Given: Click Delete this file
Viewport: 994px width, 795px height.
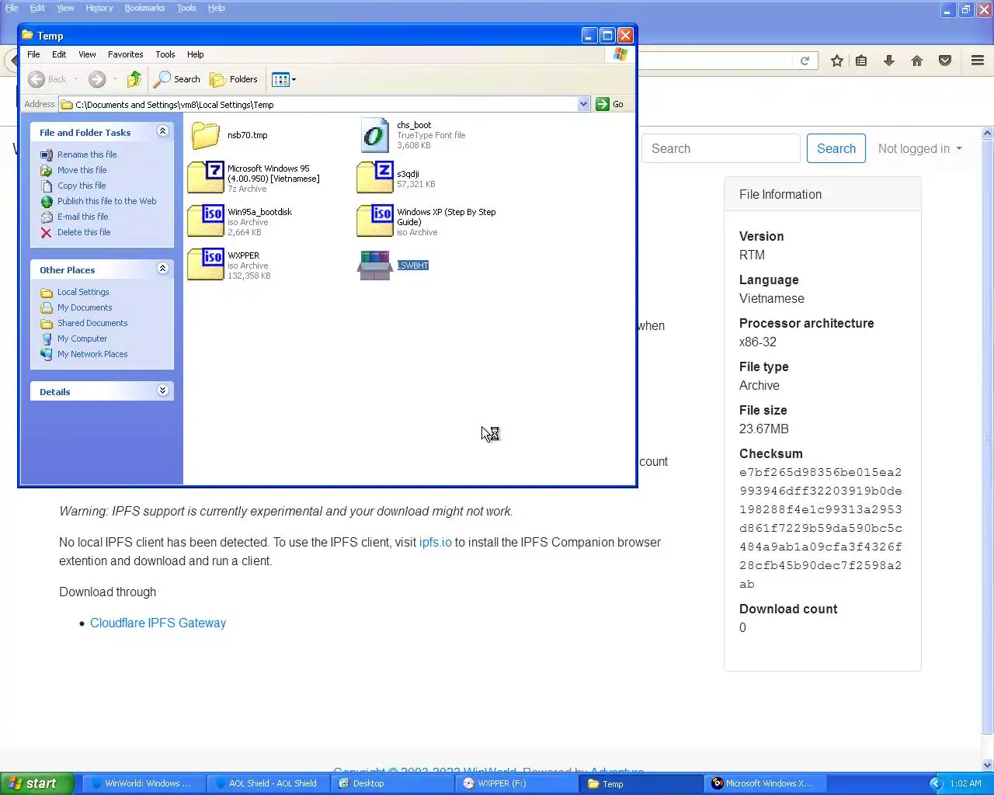Looking at the screenshot, I should coord(84,232).
